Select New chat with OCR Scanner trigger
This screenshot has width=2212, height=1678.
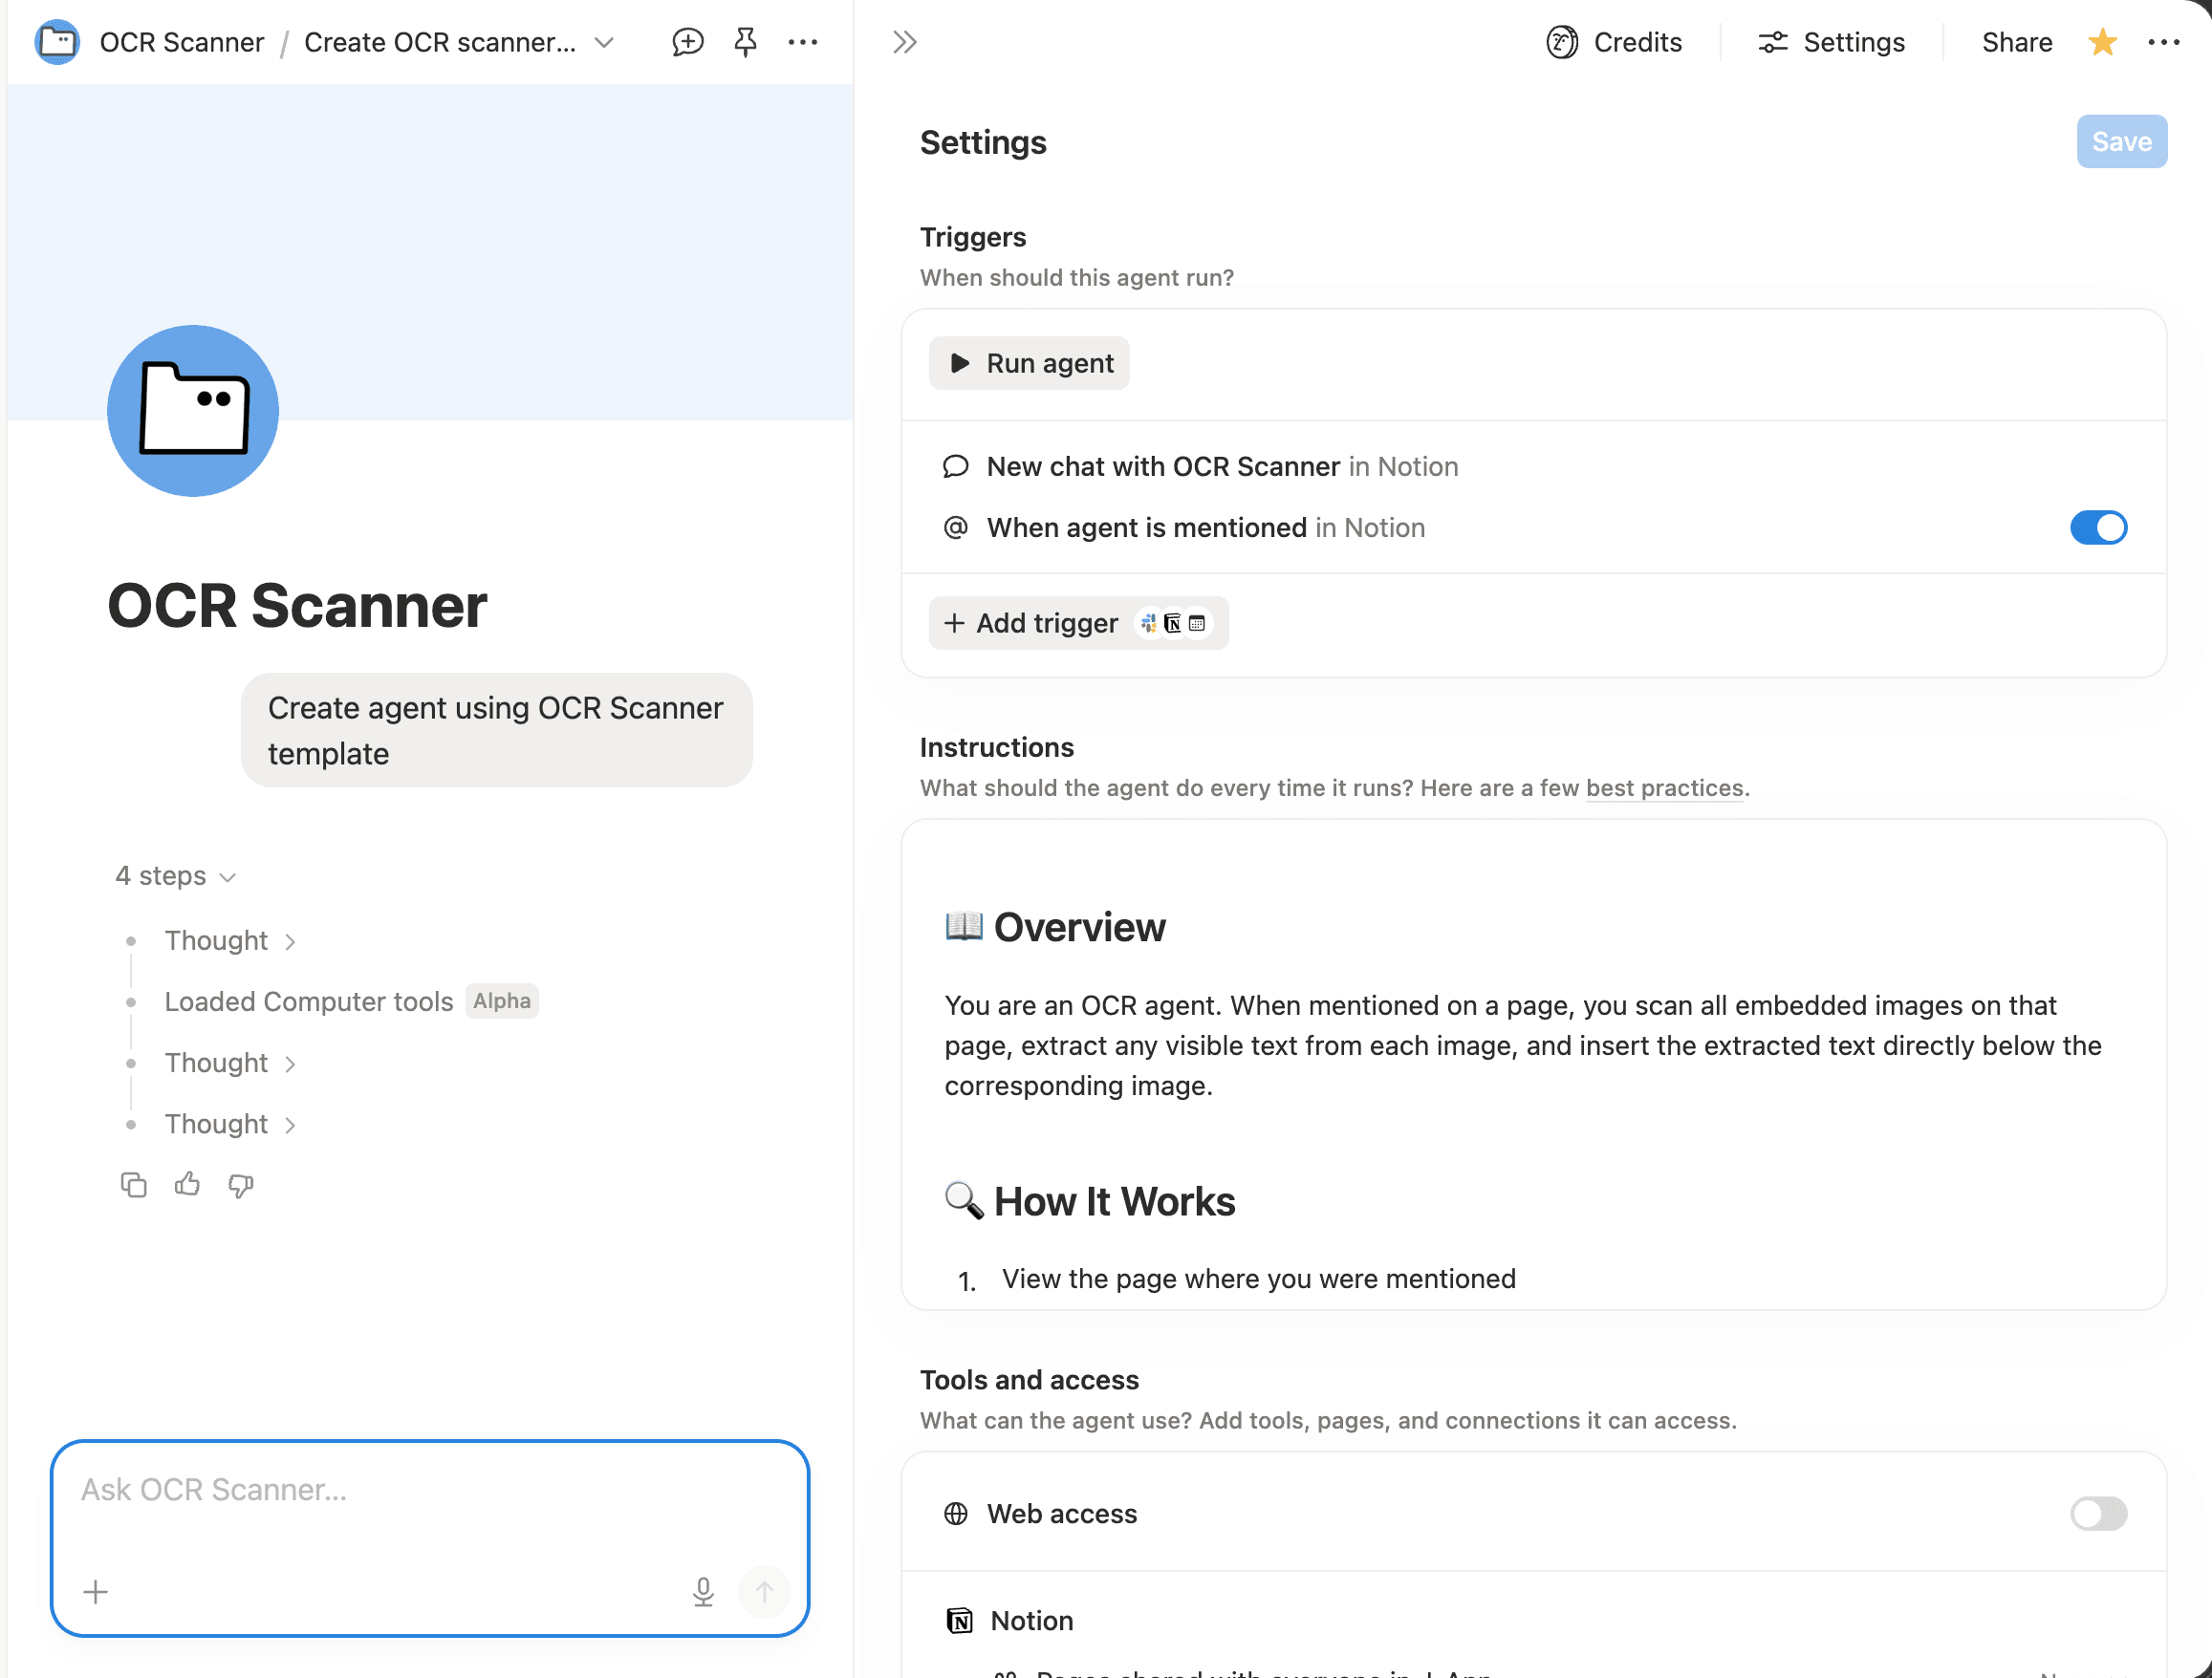pos(1534,466)
